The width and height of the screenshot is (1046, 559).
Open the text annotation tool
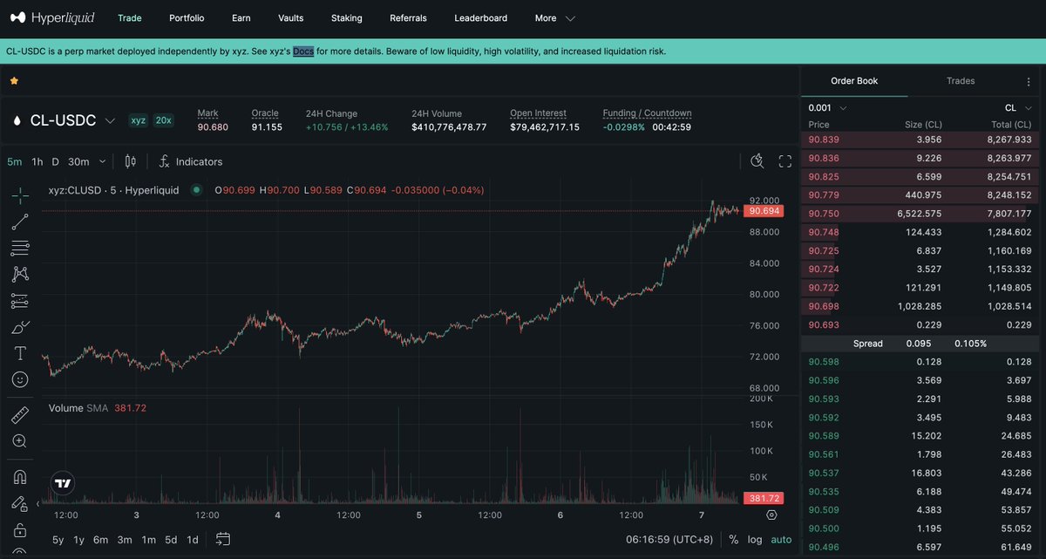pyautogui.click(x=19, y=353)
